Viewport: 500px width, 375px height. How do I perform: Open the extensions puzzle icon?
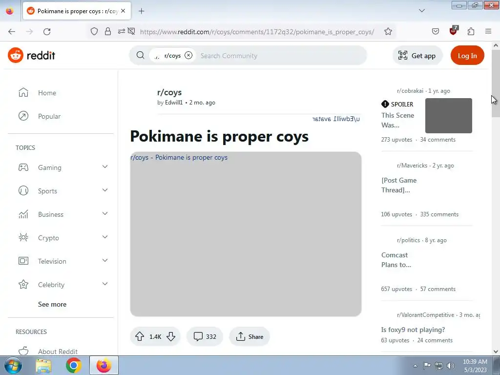(471, 31)
